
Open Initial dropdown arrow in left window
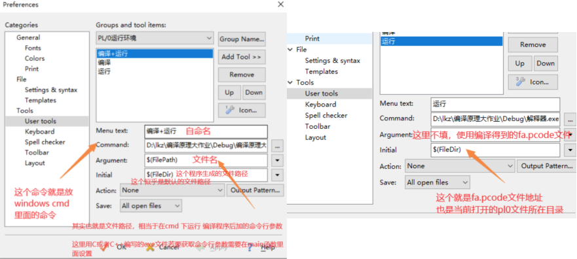click(278, 175)
